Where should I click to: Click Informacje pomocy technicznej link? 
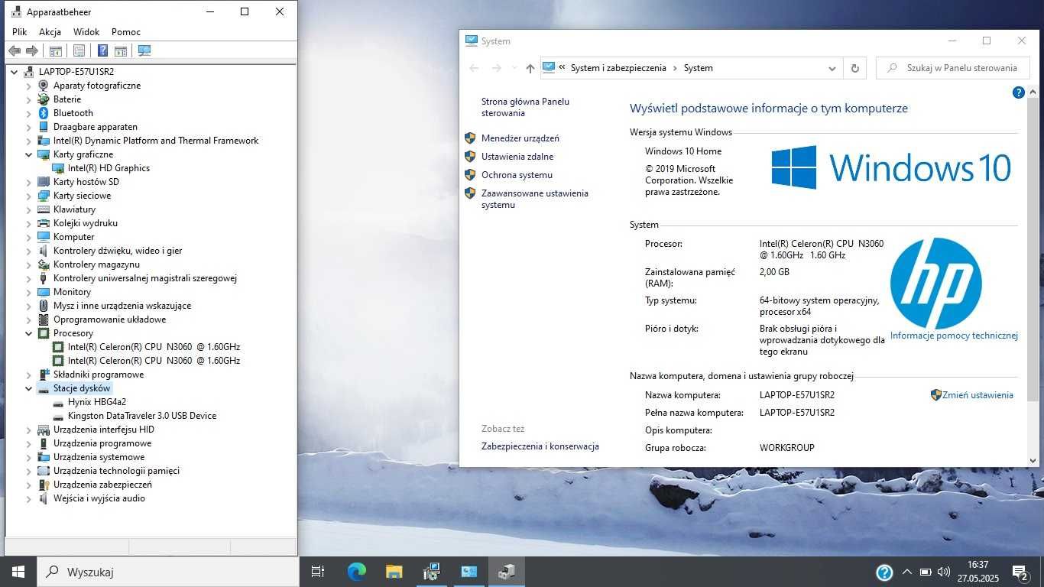954,336
